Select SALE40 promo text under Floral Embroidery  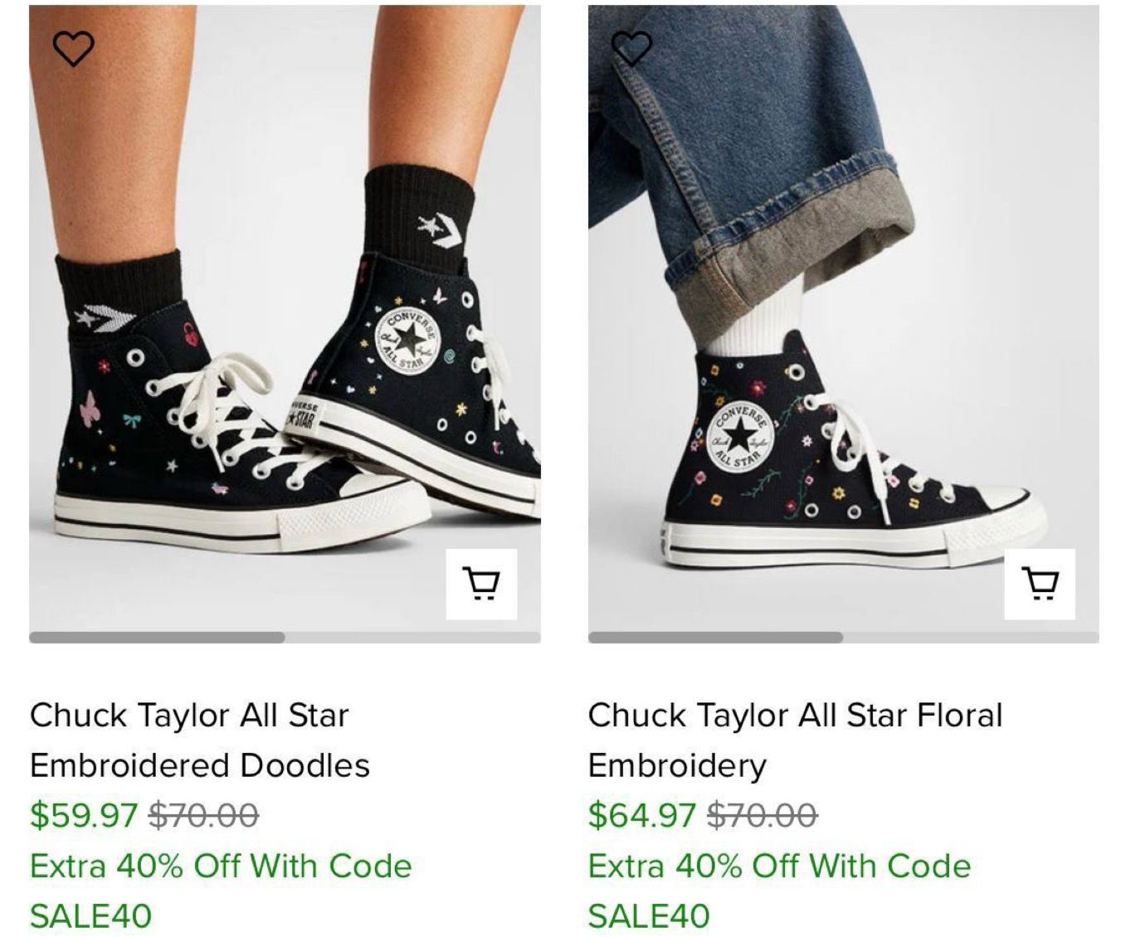coord(649,916)
